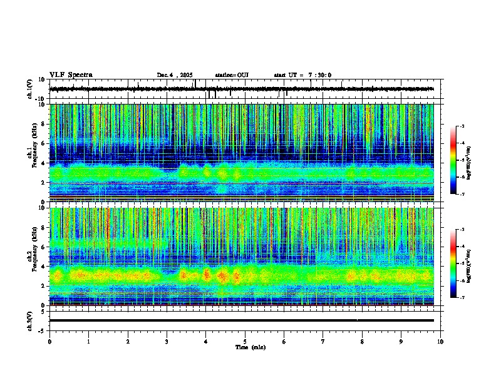Click the "Time (min)" x-axis label
The height and width of the screenshot is (383, 496).
tap(251, 347)
